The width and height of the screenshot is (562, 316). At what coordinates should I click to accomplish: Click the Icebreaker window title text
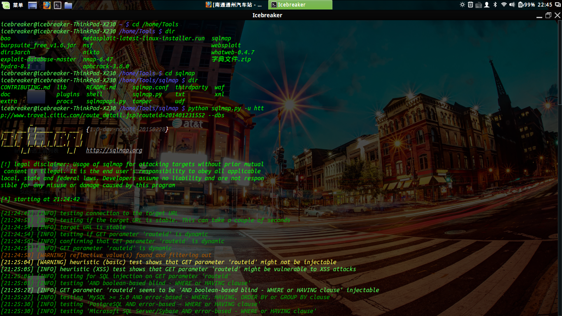point(267,15)
